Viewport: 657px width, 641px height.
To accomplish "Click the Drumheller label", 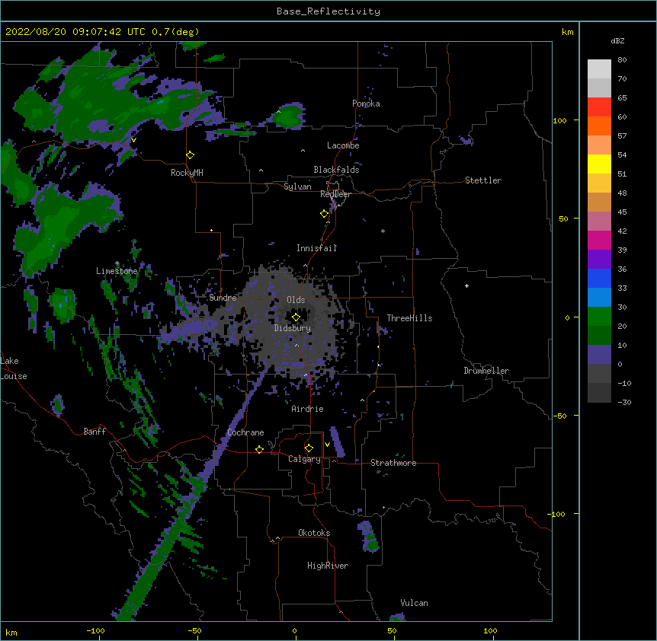I will (x=486, y=371).
